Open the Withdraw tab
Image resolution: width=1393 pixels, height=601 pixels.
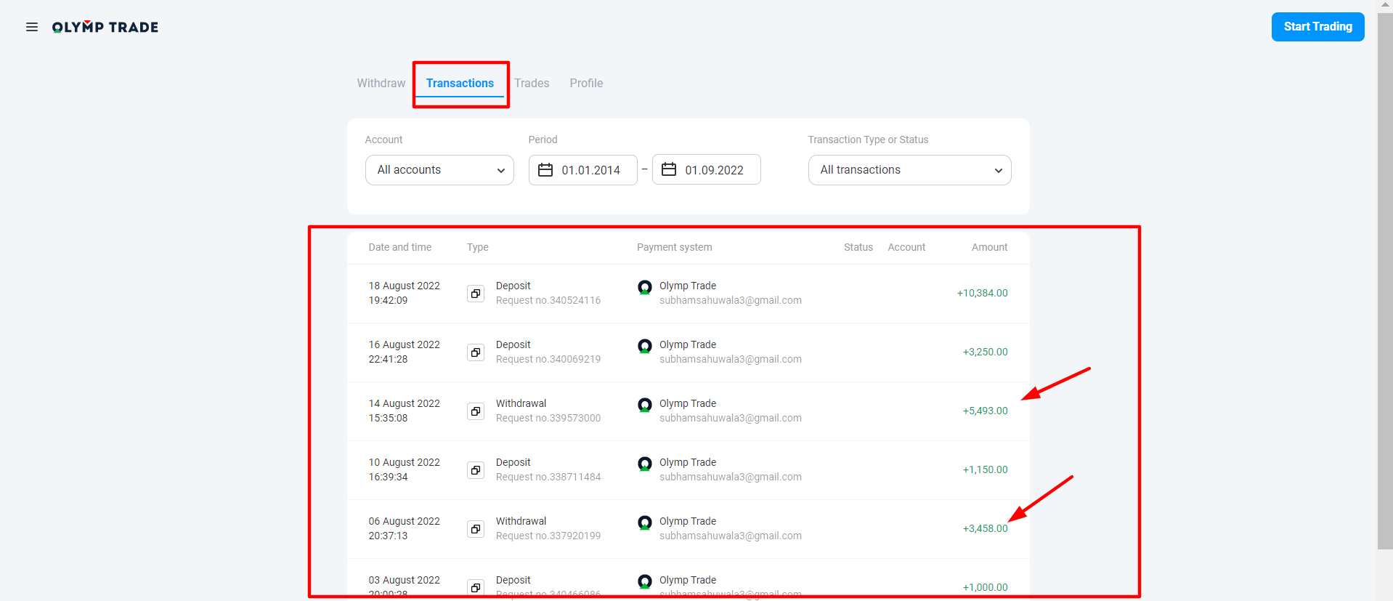click(x=381, y=83)
